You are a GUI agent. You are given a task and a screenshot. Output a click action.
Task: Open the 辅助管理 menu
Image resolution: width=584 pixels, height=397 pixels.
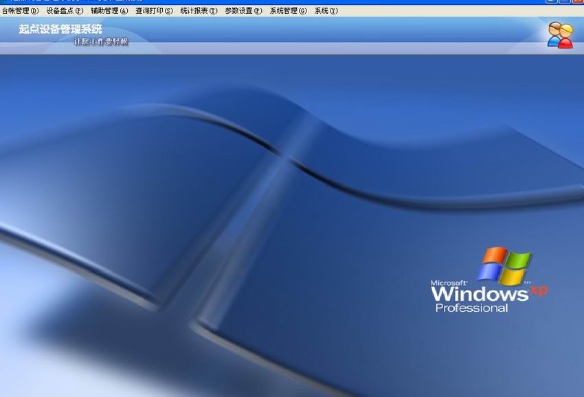coord(109,11)
